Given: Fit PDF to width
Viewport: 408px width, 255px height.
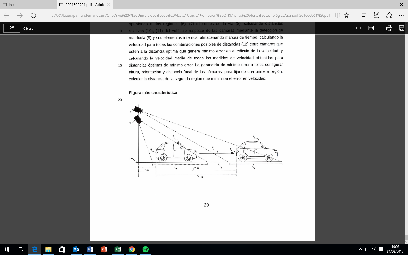Looking at the screenshot, I should (371, 28).
